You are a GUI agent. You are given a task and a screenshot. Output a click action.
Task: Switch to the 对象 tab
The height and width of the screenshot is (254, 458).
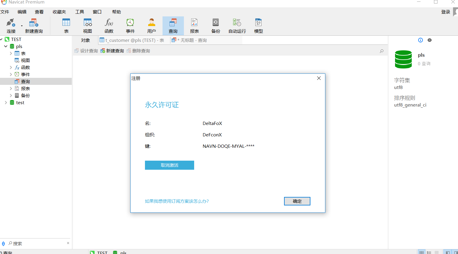click(86, 40)
